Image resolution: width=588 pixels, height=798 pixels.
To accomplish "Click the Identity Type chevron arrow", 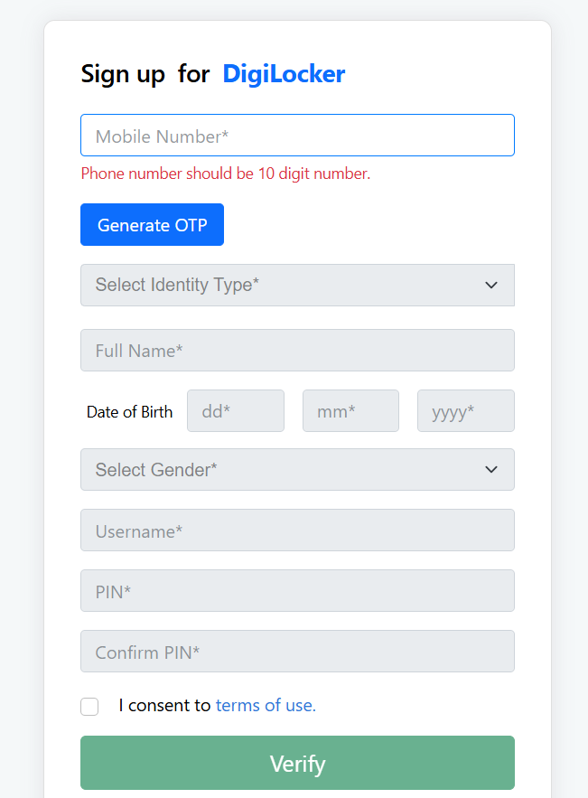I will [491, 285].
